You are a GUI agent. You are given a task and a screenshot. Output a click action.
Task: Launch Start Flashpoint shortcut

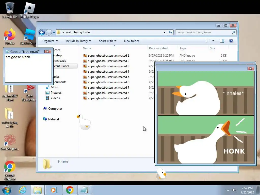(29, 93)
